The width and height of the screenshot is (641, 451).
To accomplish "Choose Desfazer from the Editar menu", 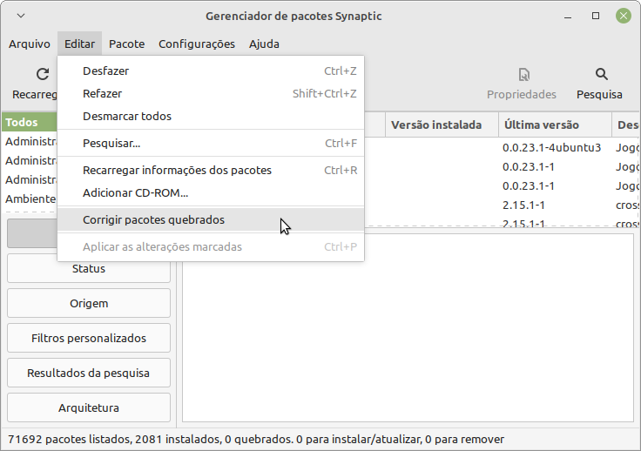I will click(x=211, y=71).
